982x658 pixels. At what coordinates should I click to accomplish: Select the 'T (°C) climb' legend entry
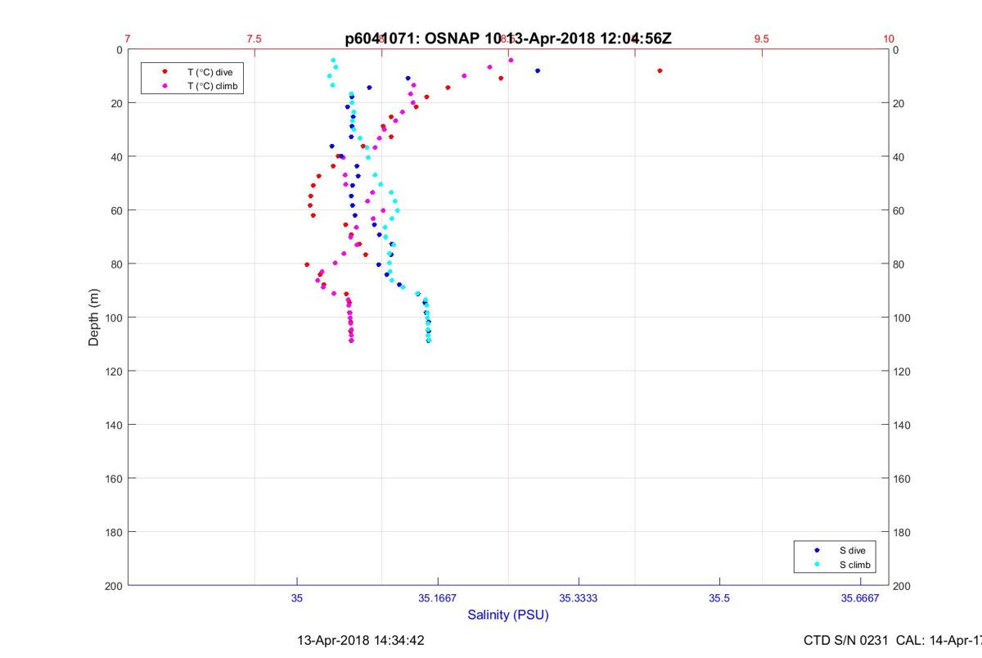pos(191,86)
